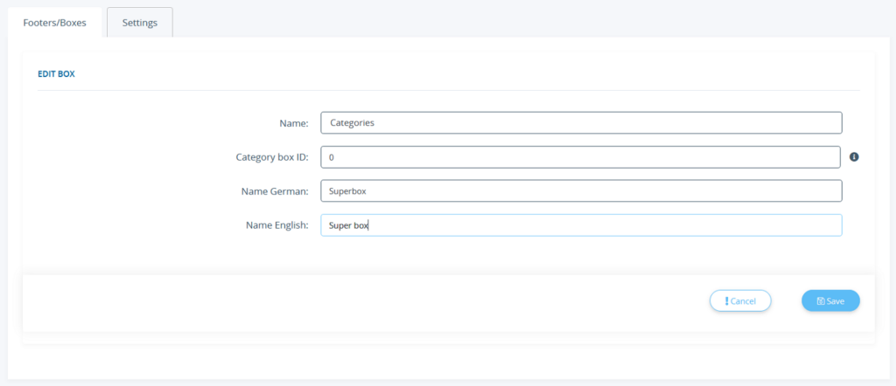The image size is (896, 386).
Task: Click into the Category box ID field
Action: coord(581,157)
